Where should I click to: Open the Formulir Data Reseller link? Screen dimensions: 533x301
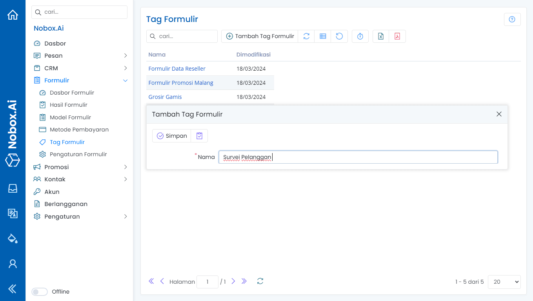click(177, 68)
